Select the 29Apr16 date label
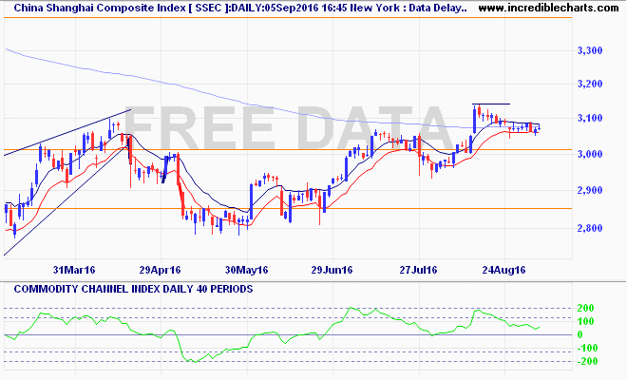Image resolution: width=627 pixels, height=380 pixels. tap(160, 270)
